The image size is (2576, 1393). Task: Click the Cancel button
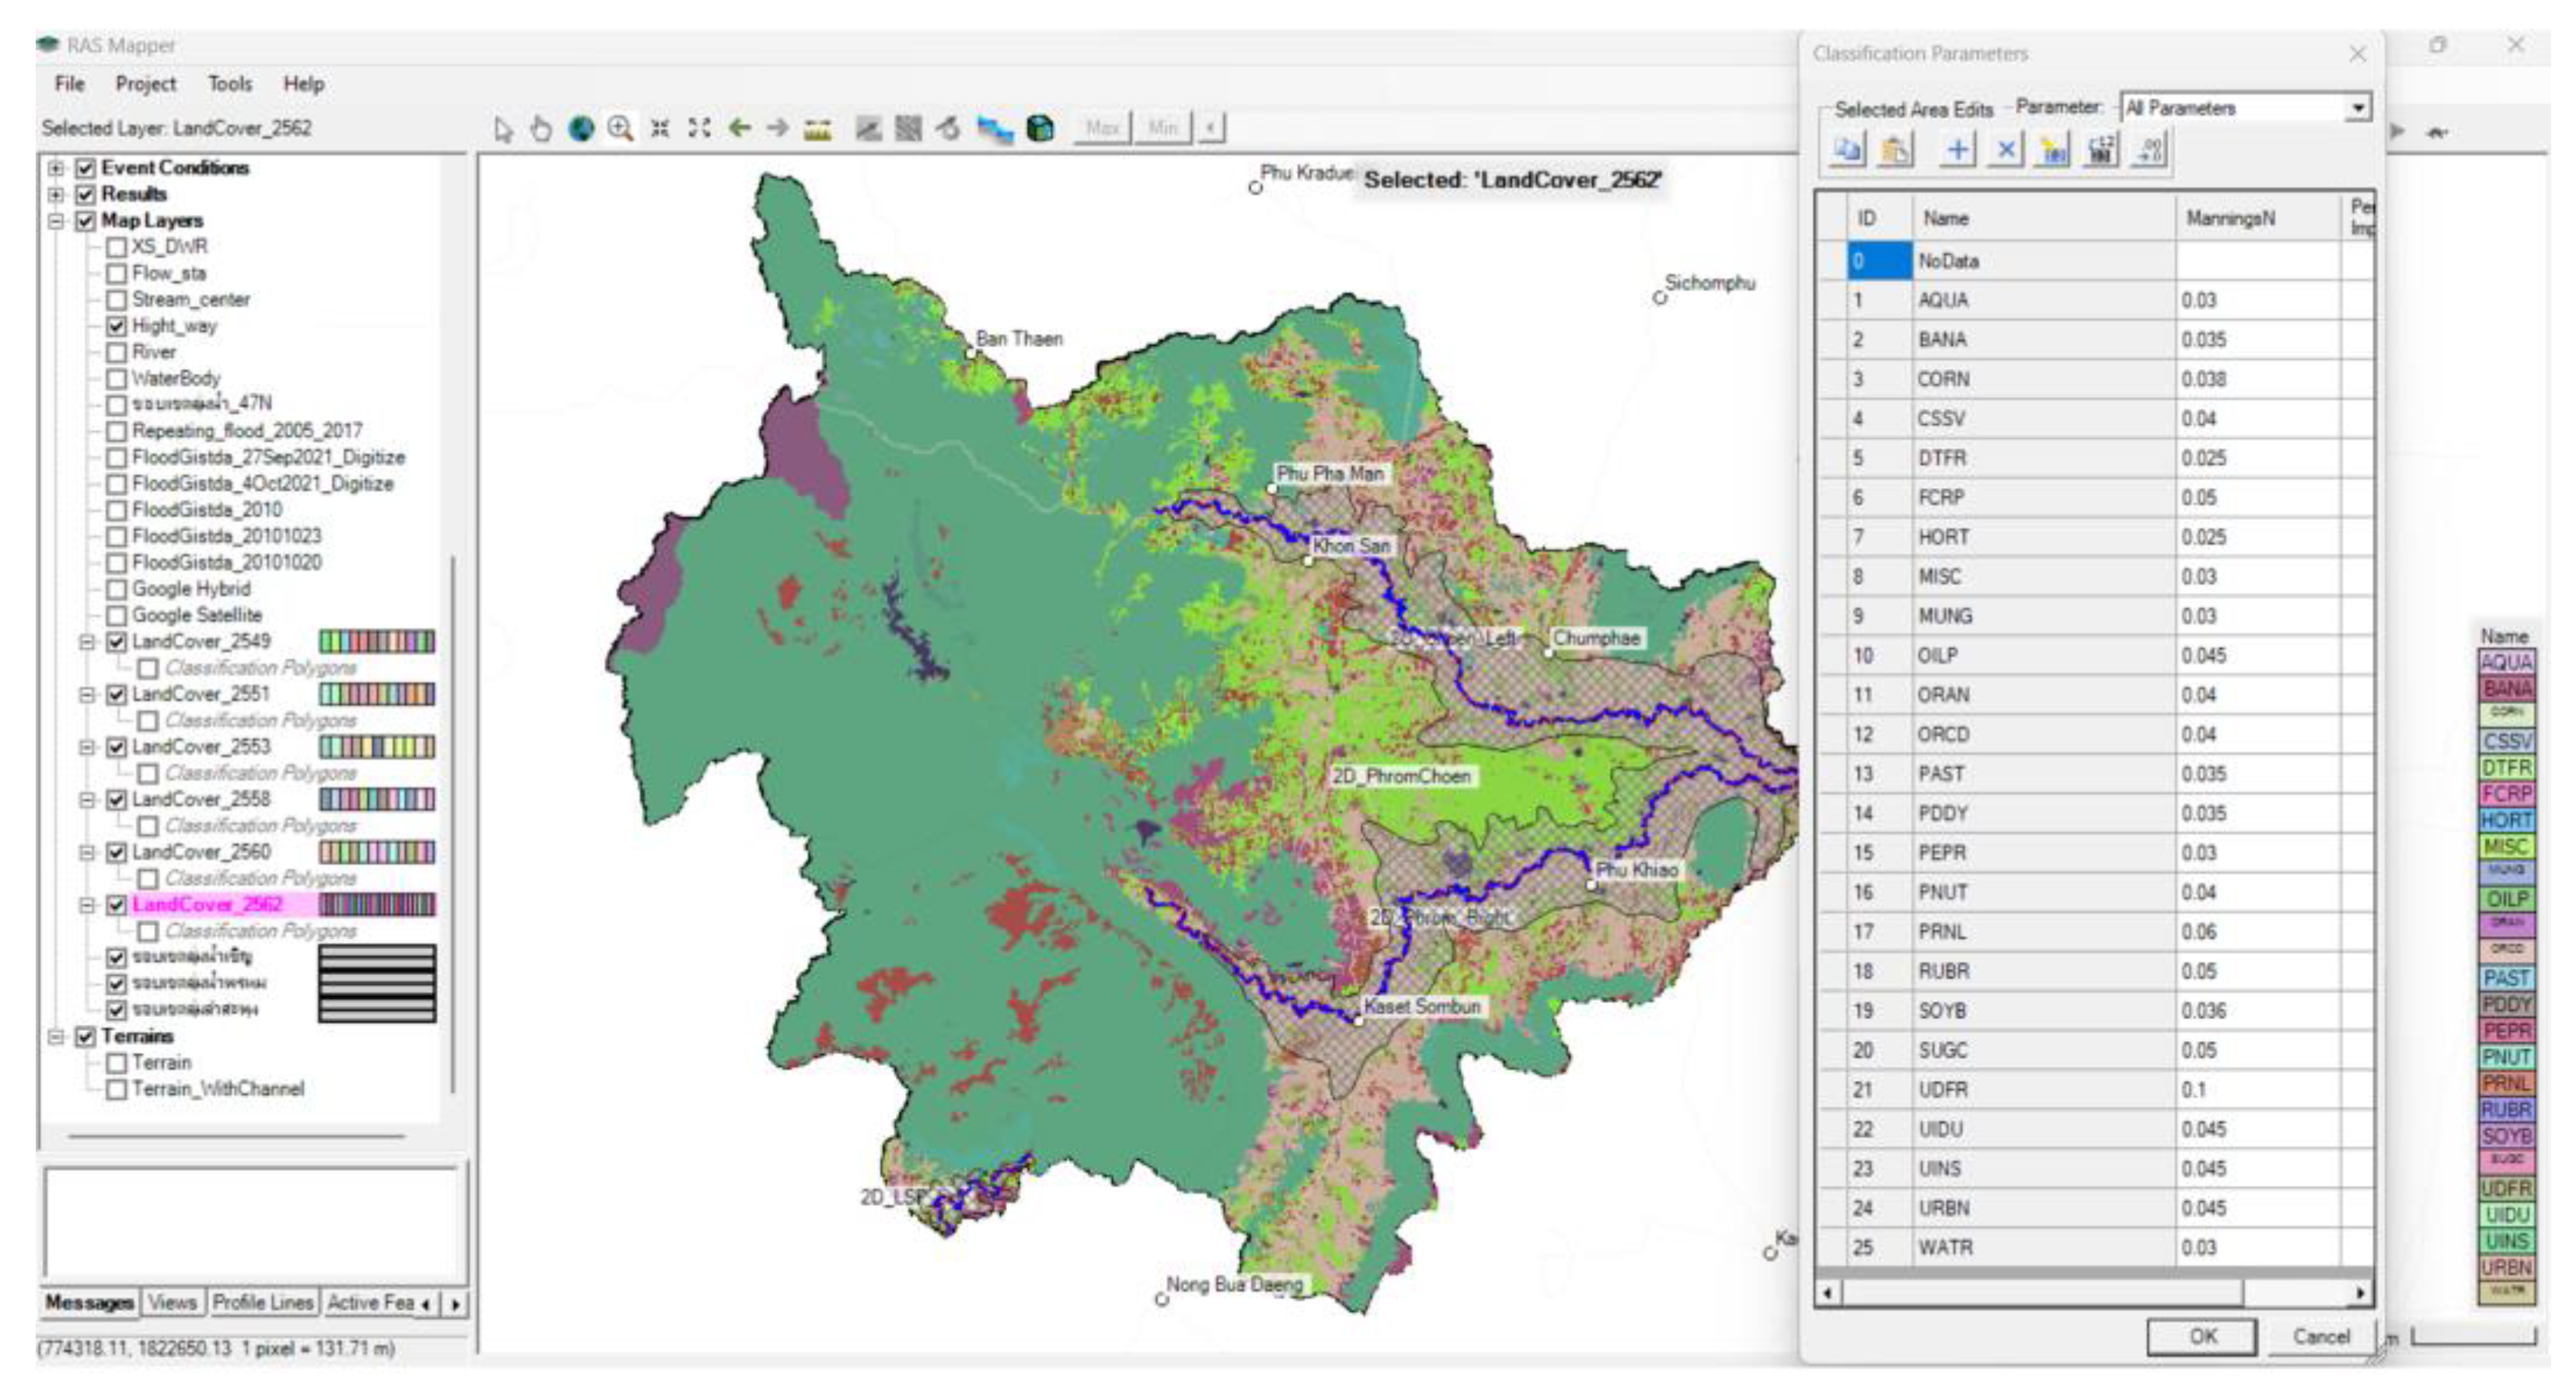pos(2320,1337)
